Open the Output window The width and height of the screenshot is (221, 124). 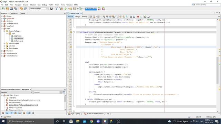[8, 117]
